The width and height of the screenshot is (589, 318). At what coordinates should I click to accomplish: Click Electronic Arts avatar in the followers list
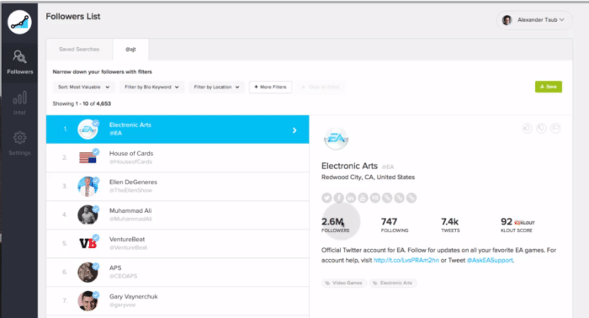pyautogui.click(x=88, y=130)
